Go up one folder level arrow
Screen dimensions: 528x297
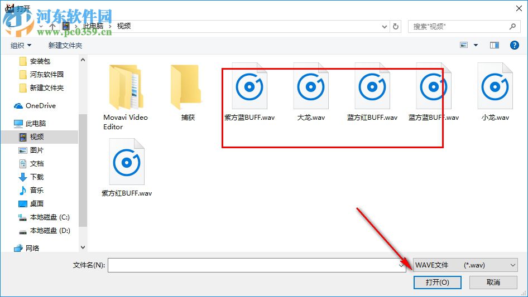[x=52, y=26]
